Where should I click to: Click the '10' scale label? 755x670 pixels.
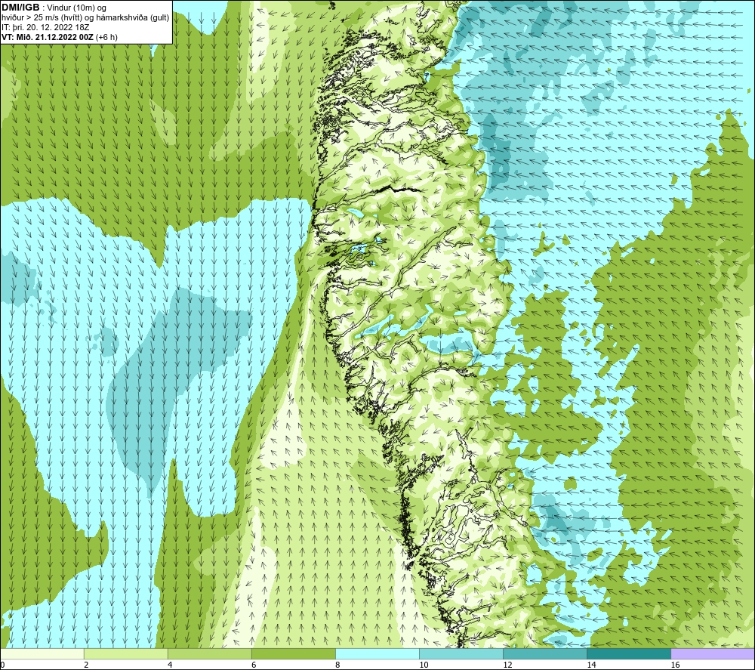pos(424,665)
